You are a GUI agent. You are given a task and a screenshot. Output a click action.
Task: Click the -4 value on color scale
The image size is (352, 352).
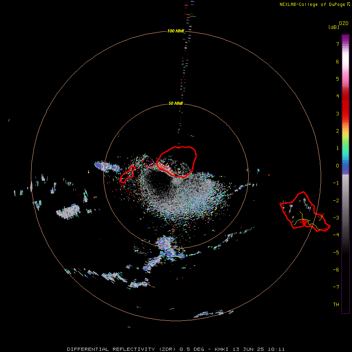336,235
